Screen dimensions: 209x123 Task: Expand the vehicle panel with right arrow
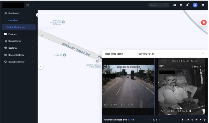point(40,66)
